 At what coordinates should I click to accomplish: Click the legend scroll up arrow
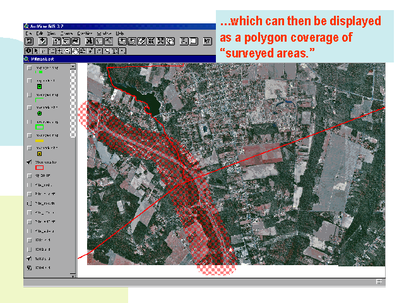pyautogui.click(x=73, y=66)
